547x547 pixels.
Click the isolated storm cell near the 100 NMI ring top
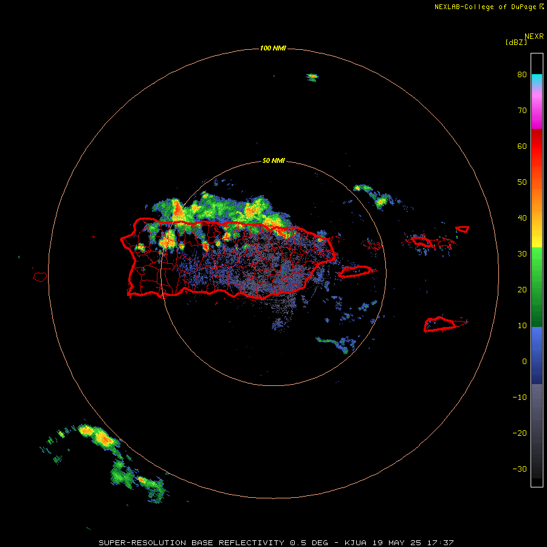point(312,77)
